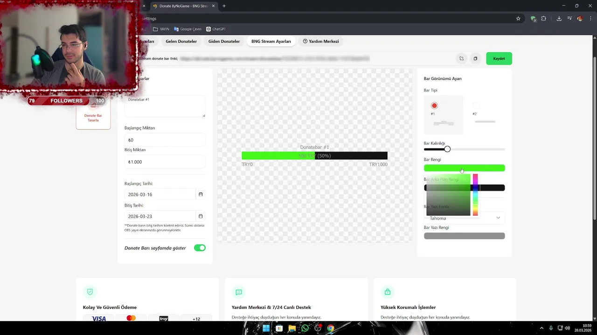Toggle the Donate Barı sayfamda göster switch

(x=200, y=248)
